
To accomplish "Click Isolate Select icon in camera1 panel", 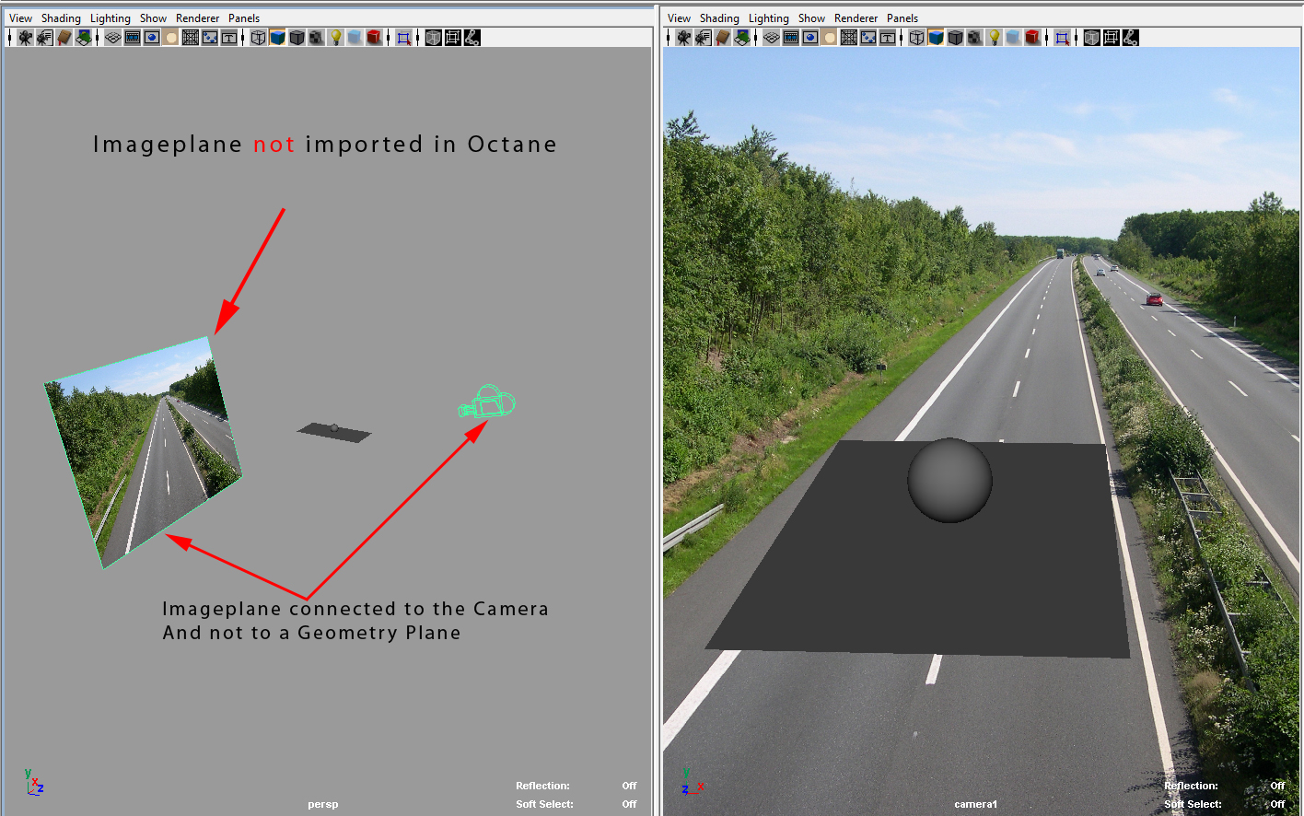I will [1063, 38].
